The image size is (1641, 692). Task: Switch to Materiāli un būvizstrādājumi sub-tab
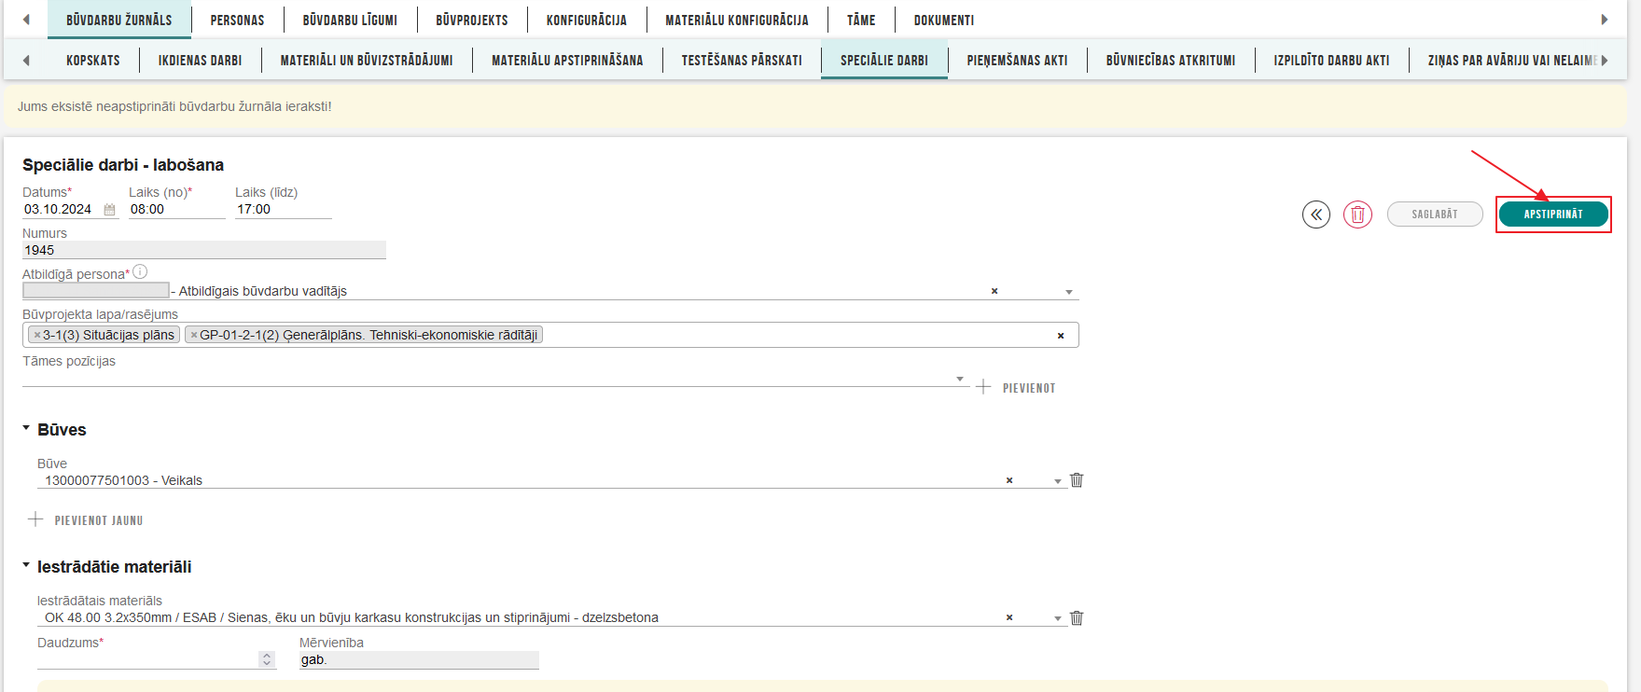pos(367,60)
